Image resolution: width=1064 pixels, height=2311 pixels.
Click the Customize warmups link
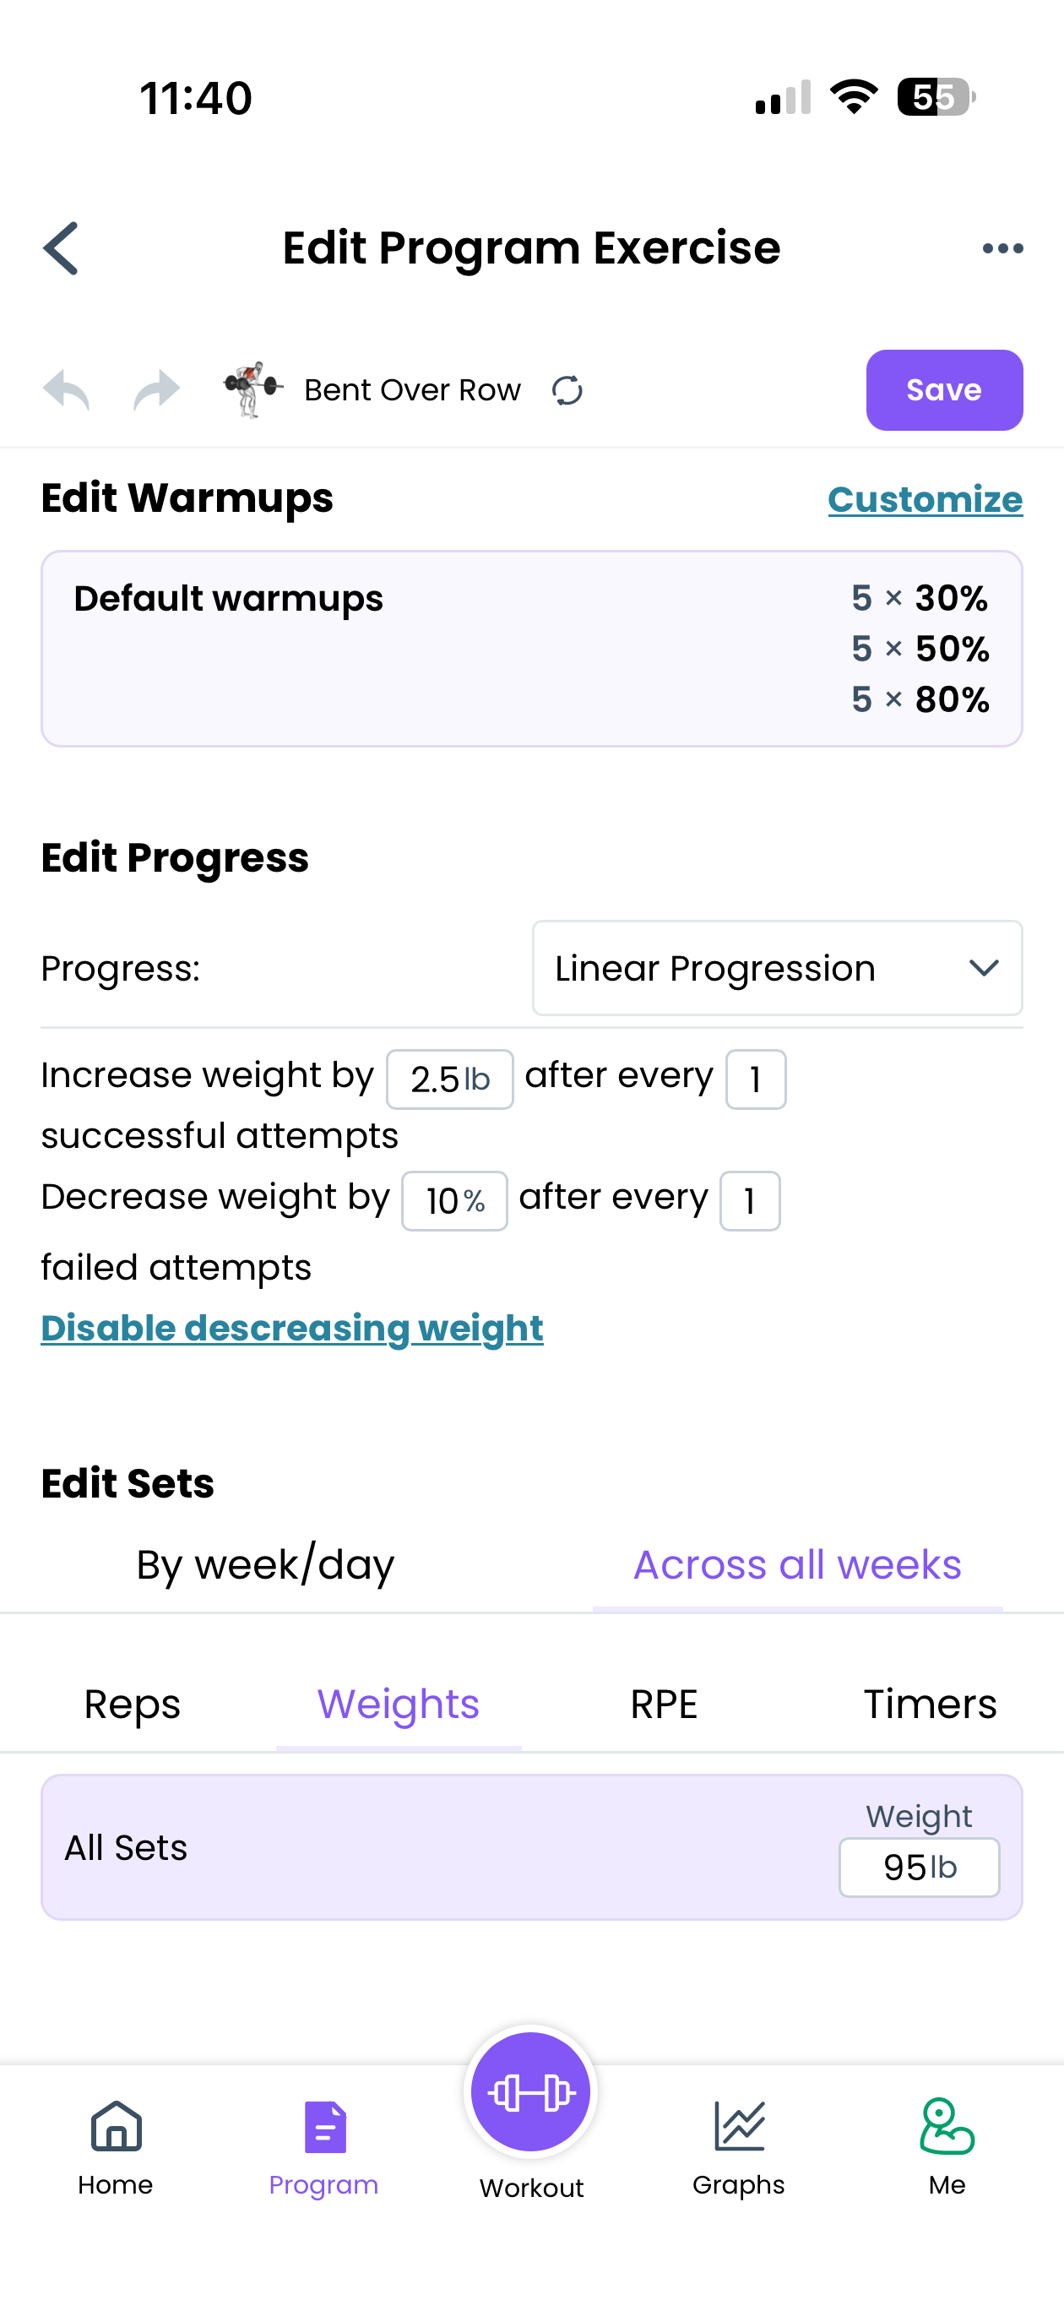pos(925,499)
